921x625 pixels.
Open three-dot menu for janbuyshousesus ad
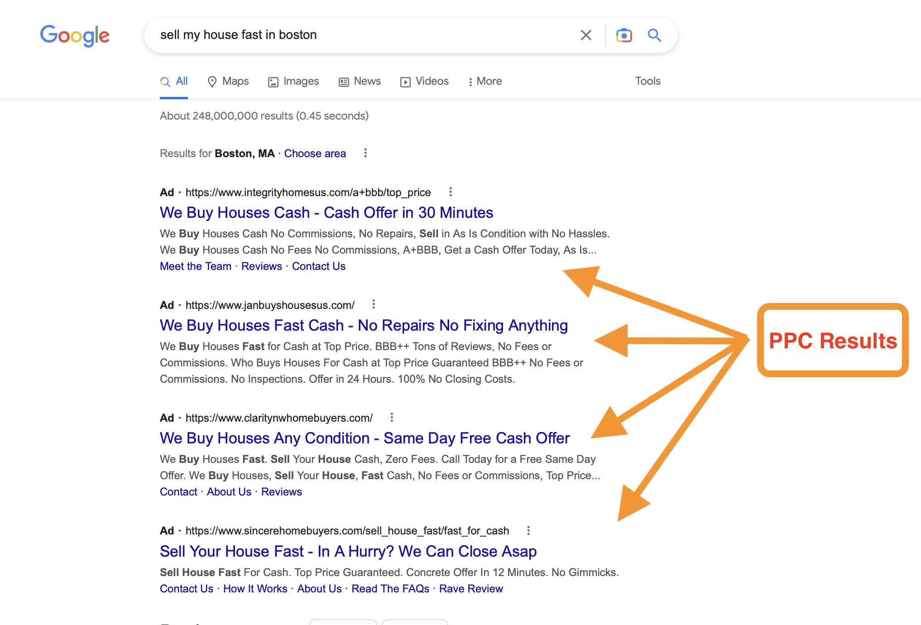pos(374,304)
